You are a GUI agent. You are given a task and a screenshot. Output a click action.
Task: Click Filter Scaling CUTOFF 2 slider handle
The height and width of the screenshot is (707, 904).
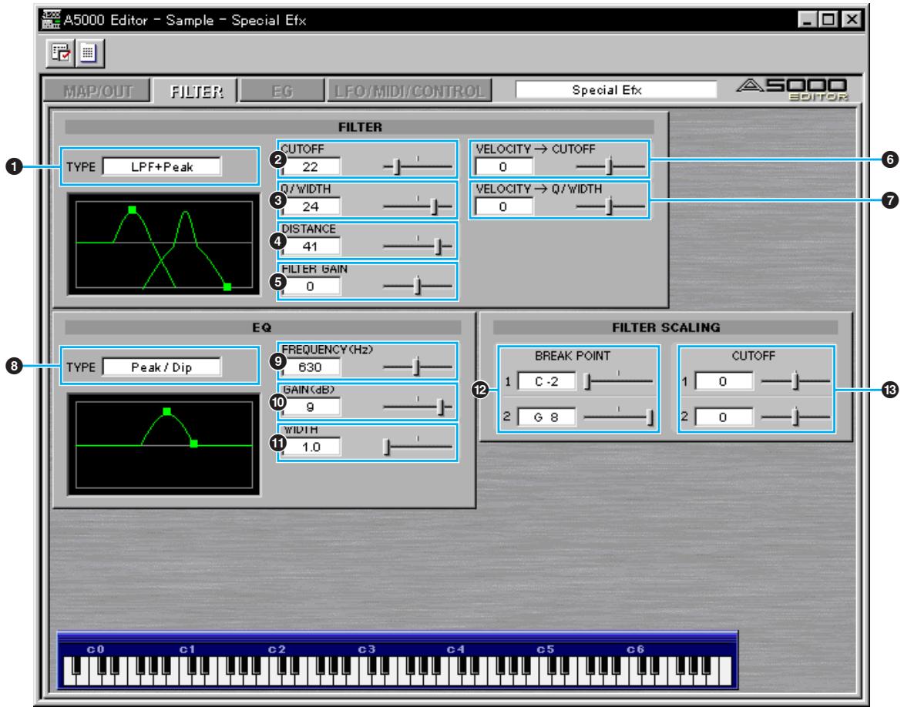pos(795,417)
